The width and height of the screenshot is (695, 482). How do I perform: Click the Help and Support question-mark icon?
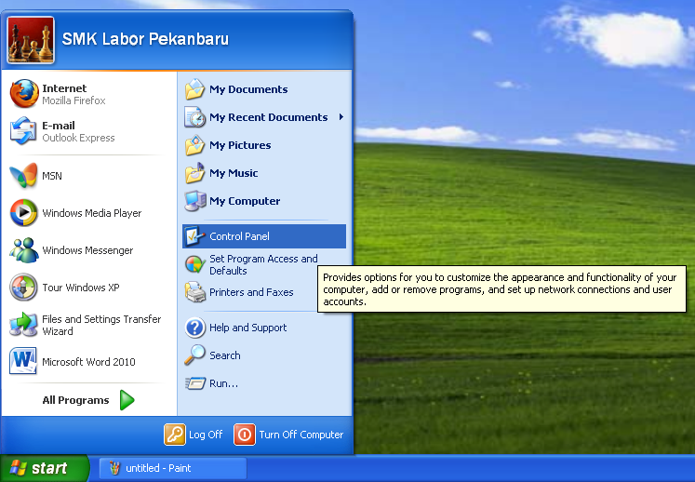195,328
